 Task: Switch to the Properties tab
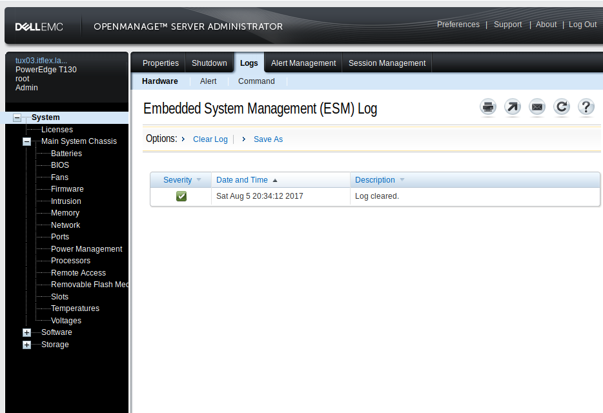(x=161, y=63)
